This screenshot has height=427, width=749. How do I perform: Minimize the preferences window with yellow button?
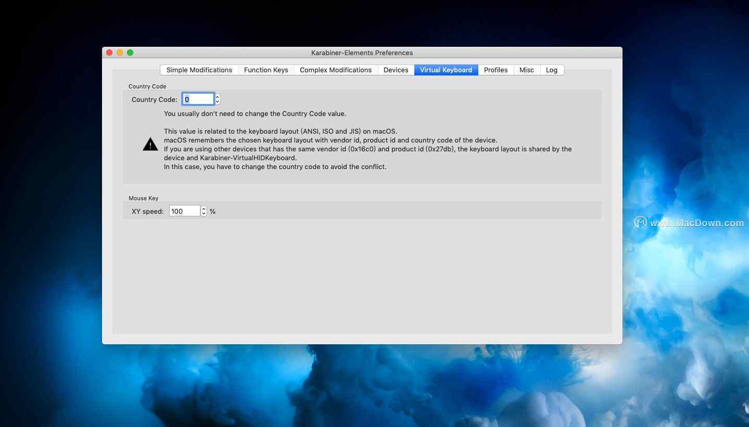[120, 53]
